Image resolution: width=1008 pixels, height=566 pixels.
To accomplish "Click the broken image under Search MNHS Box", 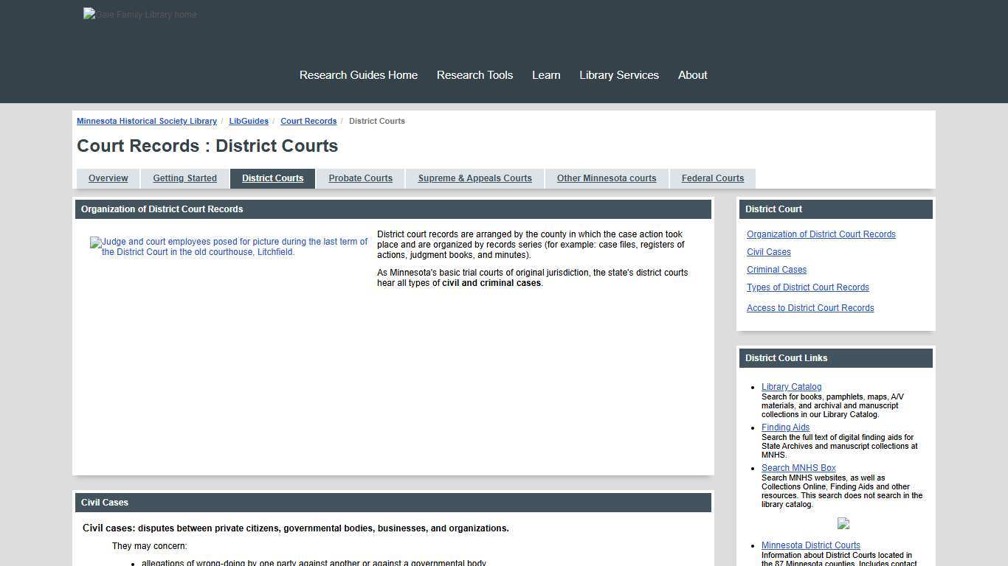I will (x=843, y=523).
